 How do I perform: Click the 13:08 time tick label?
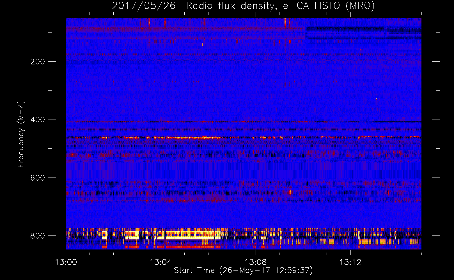coord(255,262)
